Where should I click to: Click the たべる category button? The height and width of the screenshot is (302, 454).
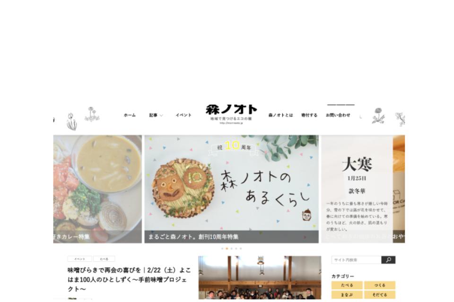coord(347,285)
